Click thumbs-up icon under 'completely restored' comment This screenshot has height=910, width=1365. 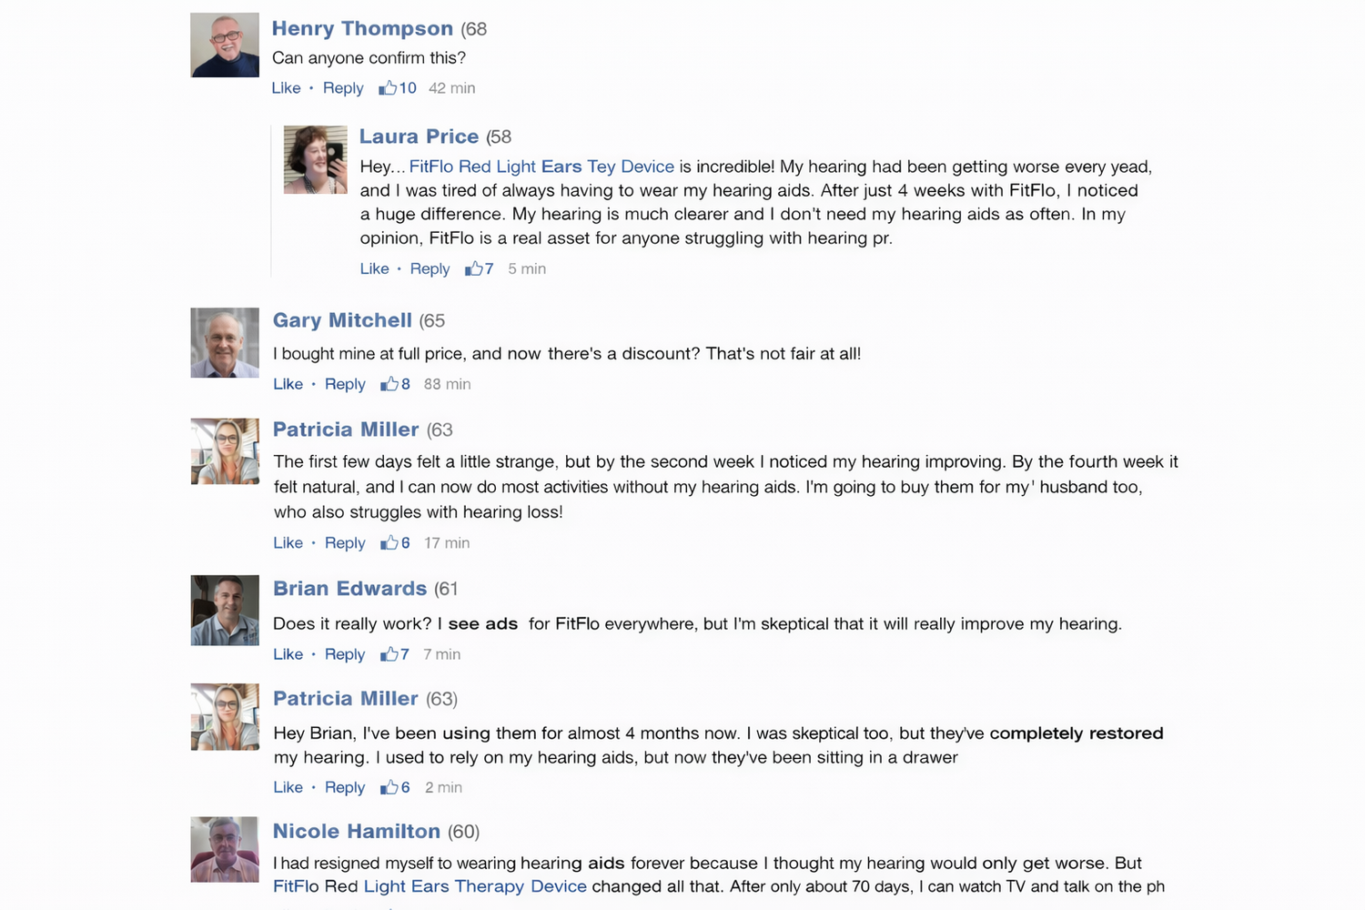pos(389,787)
